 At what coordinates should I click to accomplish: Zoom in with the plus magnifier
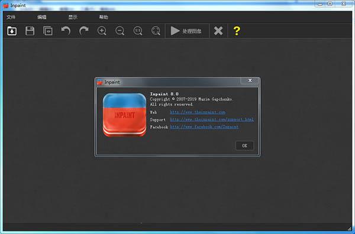click(102, 31)
